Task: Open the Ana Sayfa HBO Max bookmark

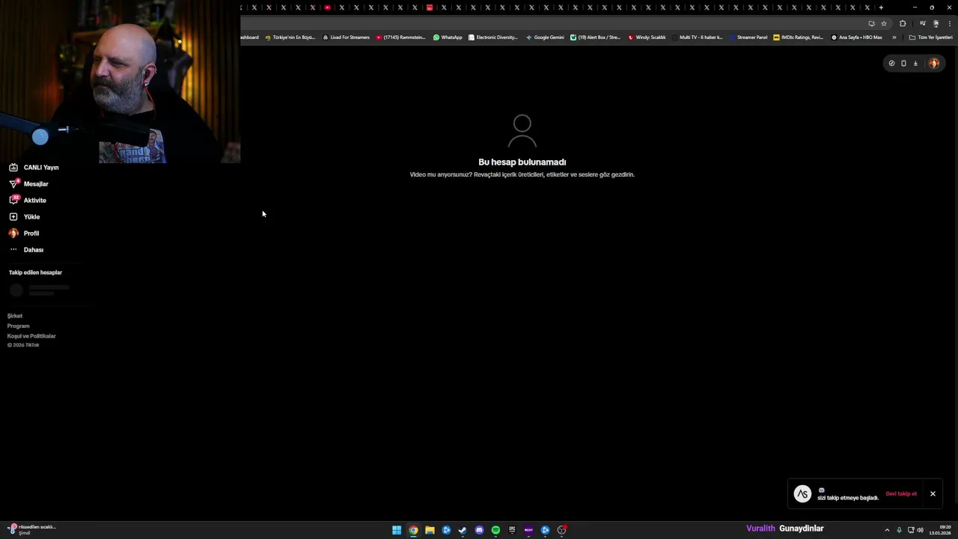Action: coord(857,37)
